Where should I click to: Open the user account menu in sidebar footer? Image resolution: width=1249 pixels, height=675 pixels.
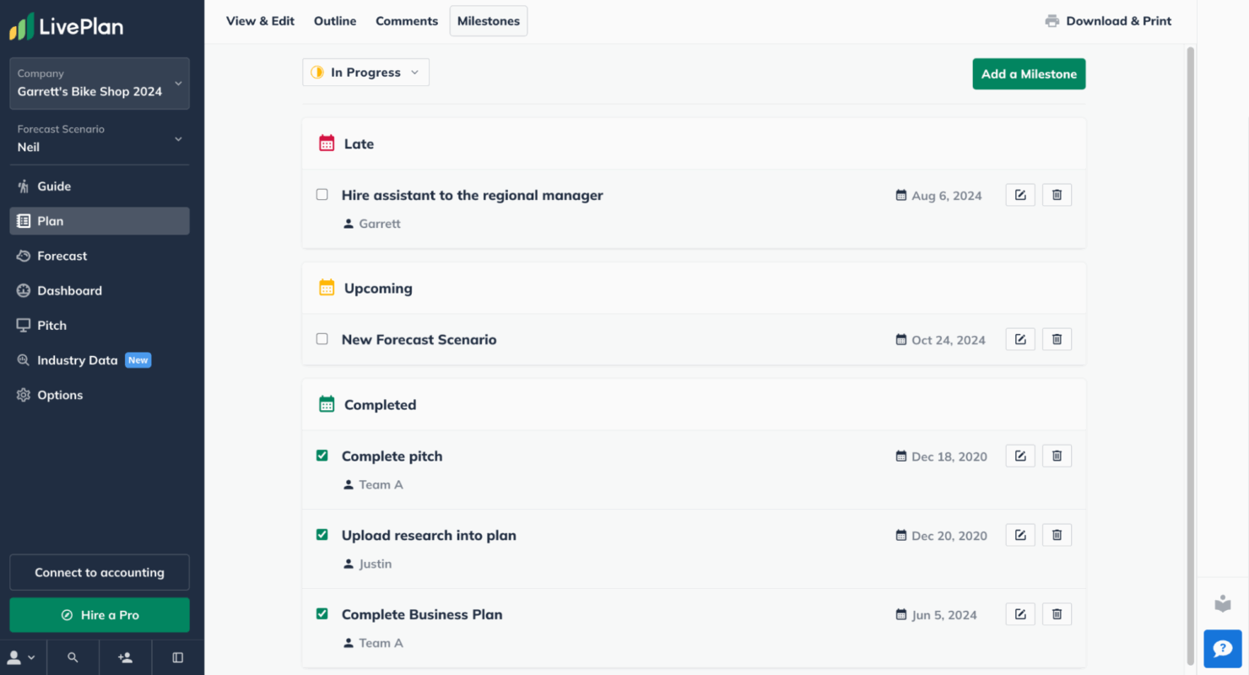(23, 657)
